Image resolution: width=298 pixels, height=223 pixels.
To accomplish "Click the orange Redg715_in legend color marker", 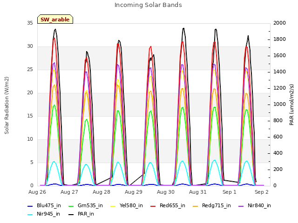I will coord(196,206).
